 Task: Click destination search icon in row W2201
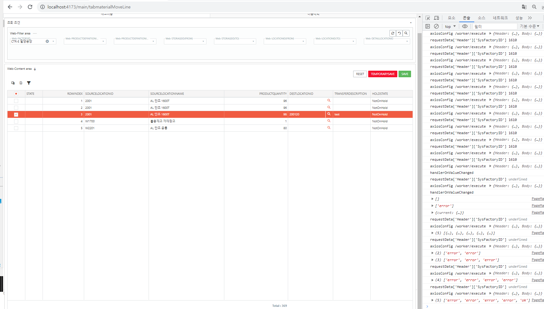tap(329, 128)
